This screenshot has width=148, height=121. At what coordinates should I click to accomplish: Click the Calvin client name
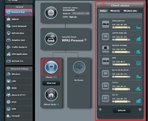pyautogui.click(x=115, y=82)
